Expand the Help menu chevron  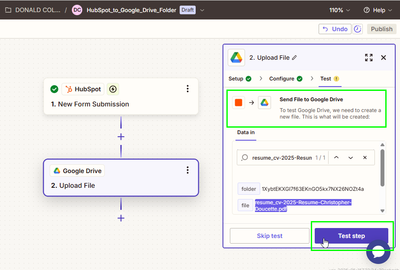coord(390,10)
